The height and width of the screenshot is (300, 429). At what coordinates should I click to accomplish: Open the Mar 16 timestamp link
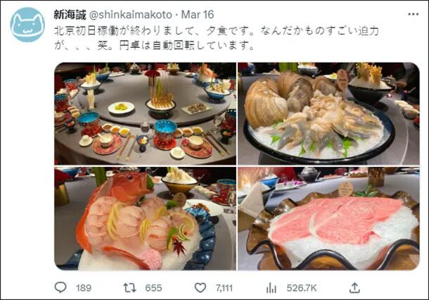(198, 15)
